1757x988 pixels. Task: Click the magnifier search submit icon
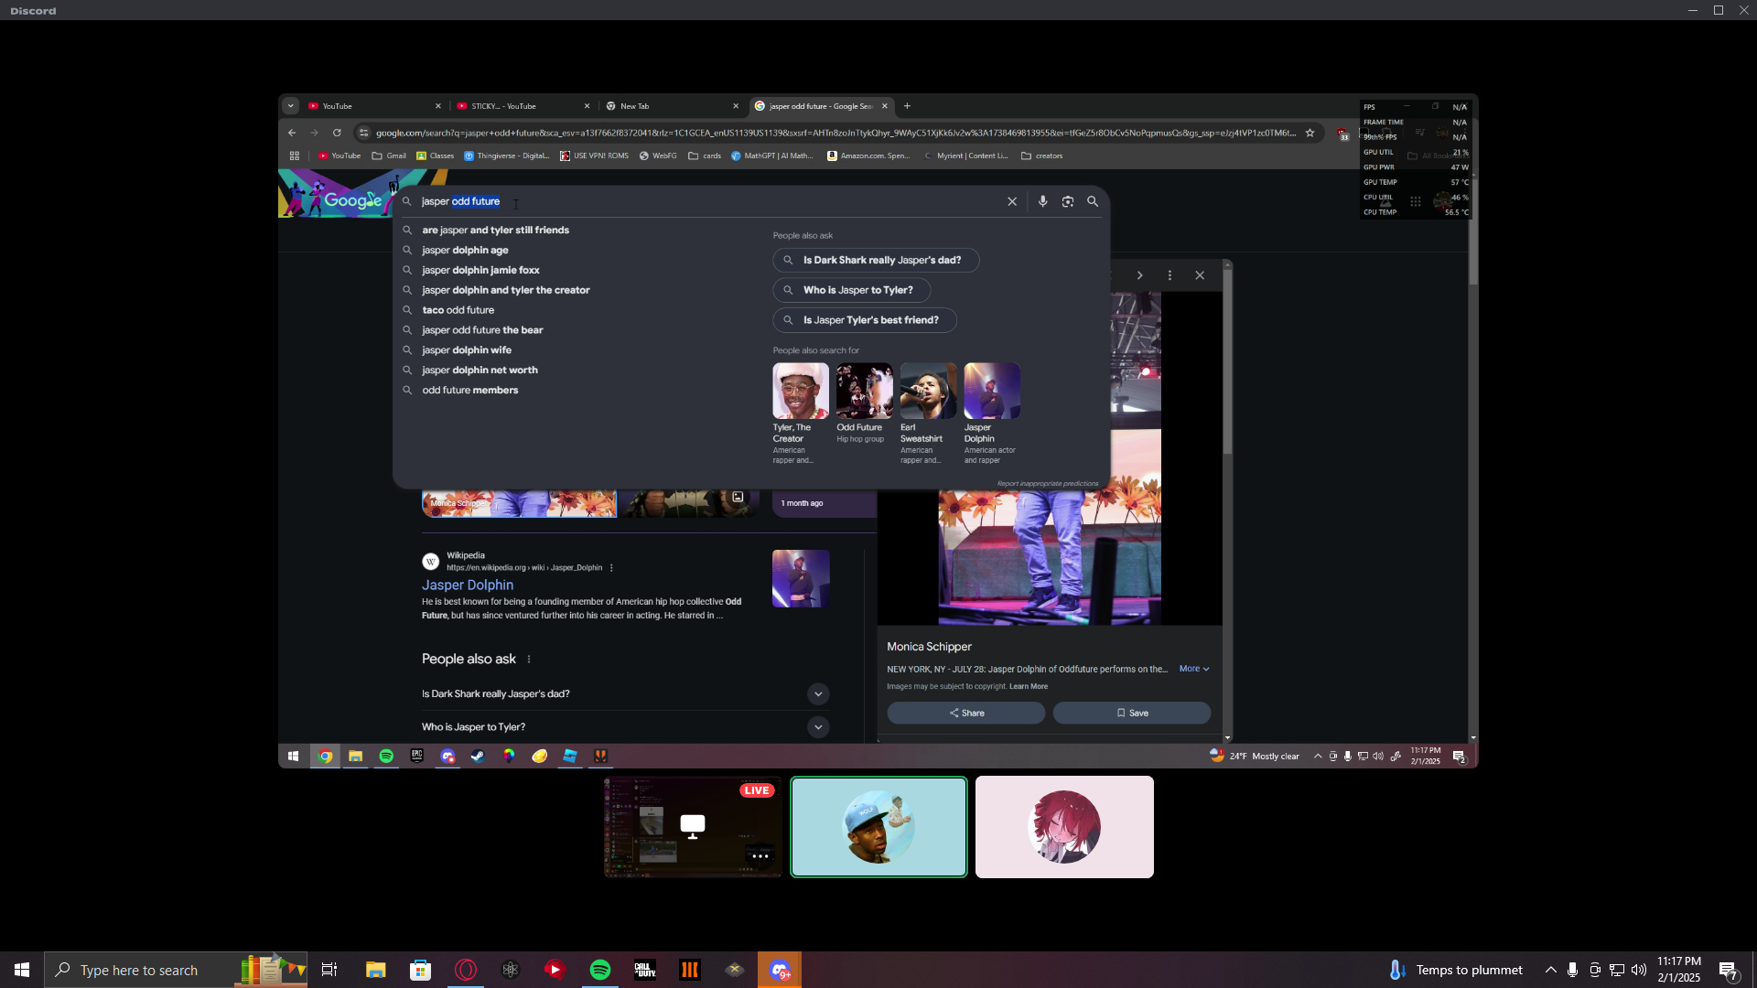(x=1093, y=201)
